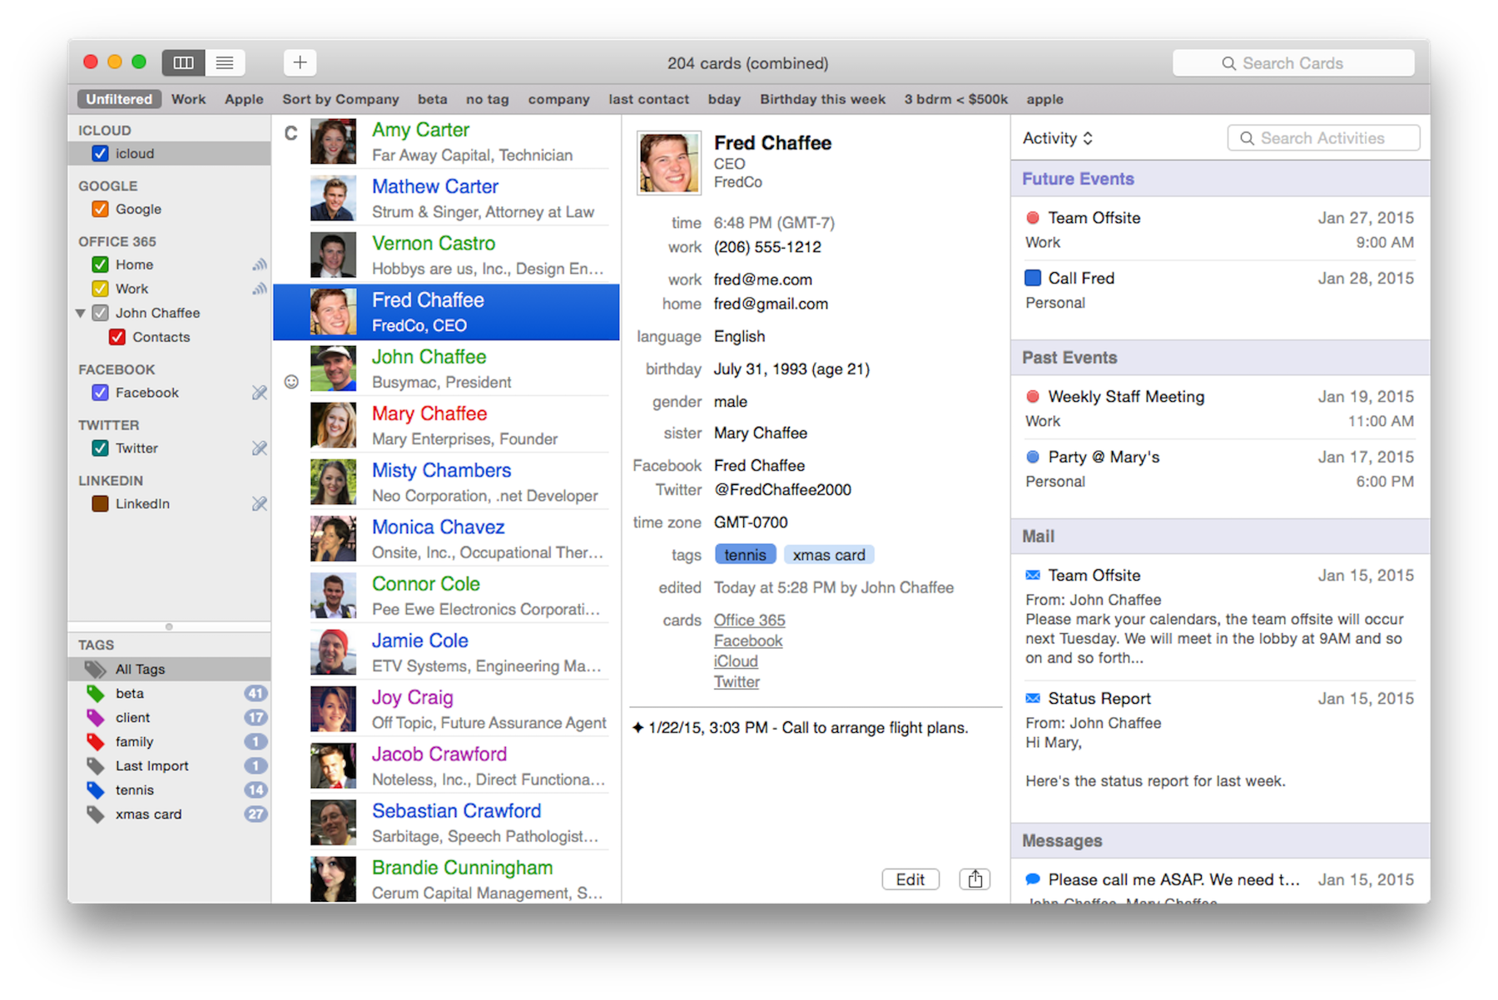Select the Work filter tab
1498x1000 pixels.
click(x=188, y=99)
